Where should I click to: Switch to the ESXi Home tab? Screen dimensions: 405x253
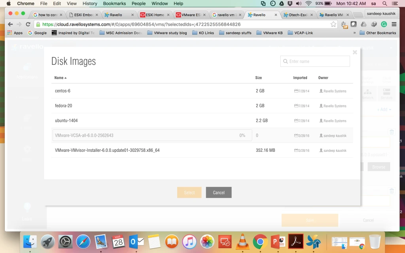(155, 15)
